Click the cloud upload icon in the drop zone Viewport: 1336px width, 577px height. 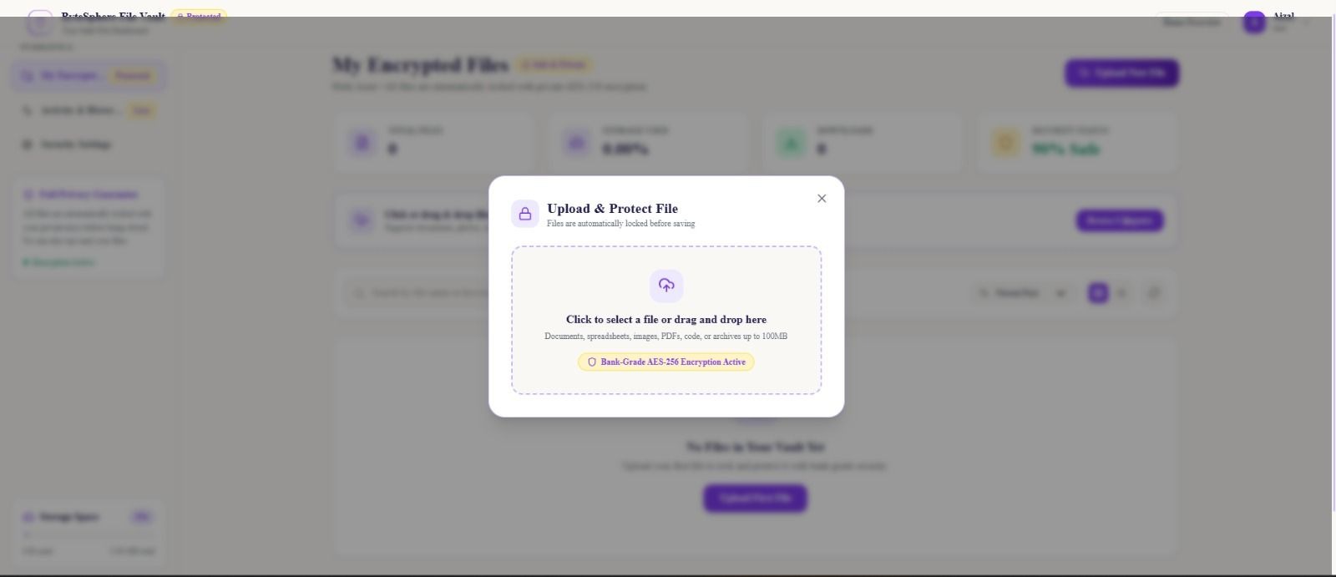[x=666, y=286]
